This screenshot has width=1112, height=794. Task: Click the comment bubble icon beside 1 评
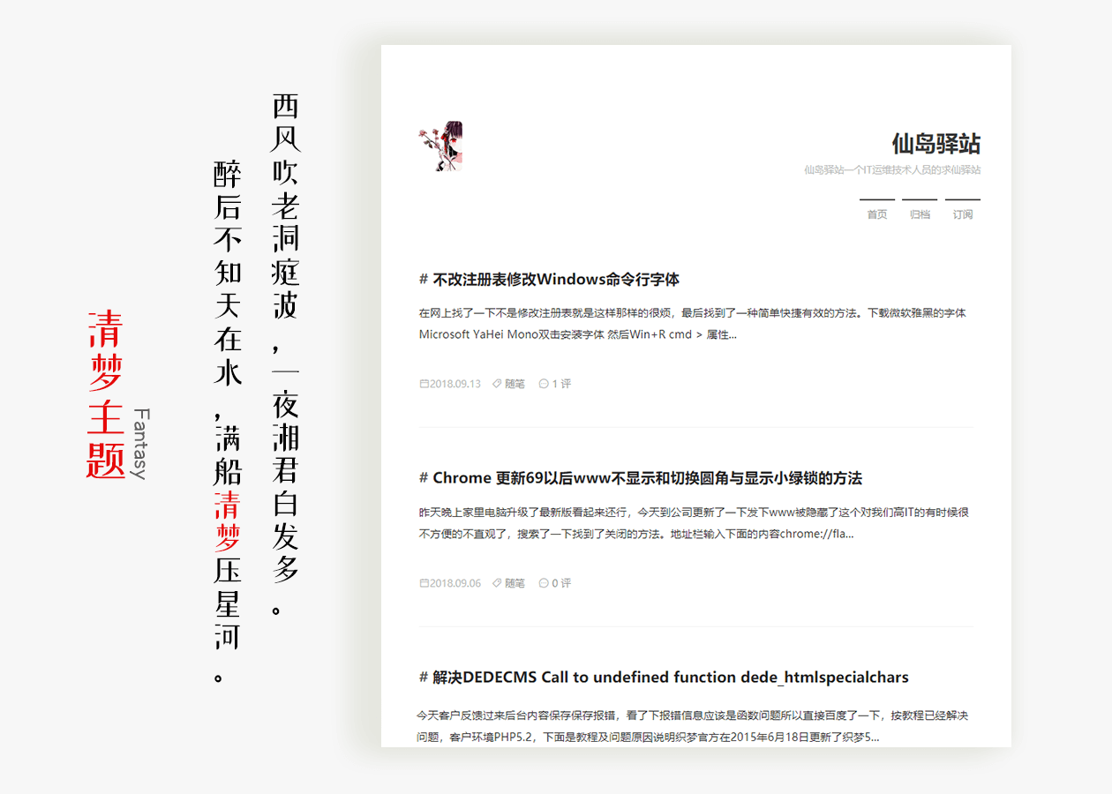click(x=544, y=384)
